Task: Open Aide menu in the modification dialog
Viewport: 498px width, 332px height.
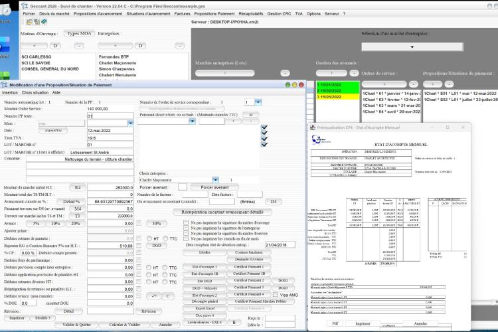Action: 56,92
